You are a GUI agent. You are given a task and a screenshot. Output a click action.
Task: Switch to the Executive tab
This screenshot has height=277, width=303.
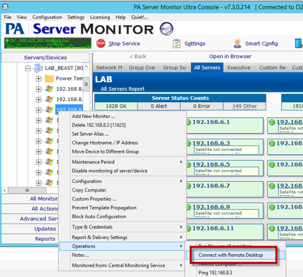point(241,68)
